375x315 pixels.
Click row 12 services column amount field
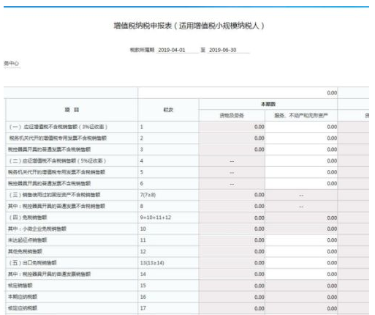[x=301, y=251]
